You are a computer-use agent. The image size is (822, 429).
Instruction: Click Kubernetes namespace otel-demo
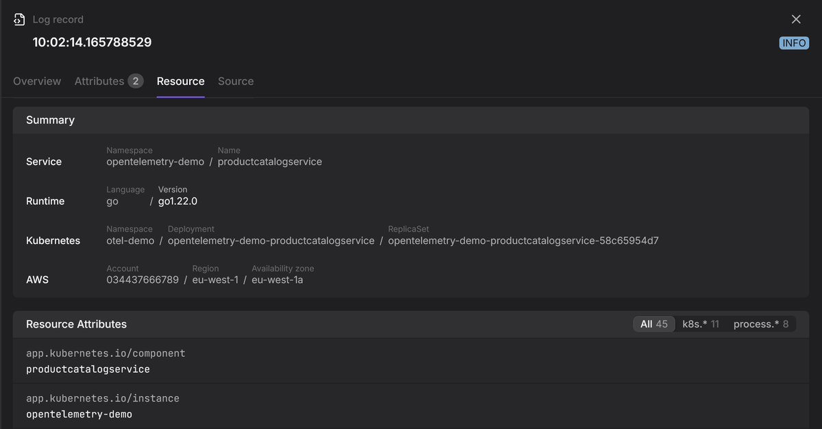(130, 241)
